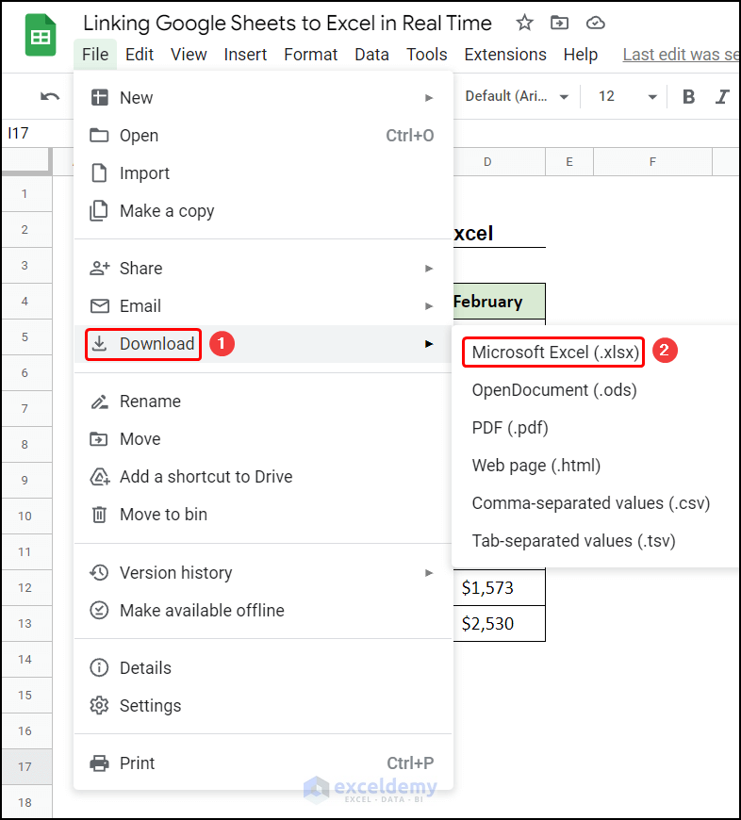Image resolution: width=741 pixels, height=820 pixels.
Task: Open the Extensions menu
Action: click(505, 55)
